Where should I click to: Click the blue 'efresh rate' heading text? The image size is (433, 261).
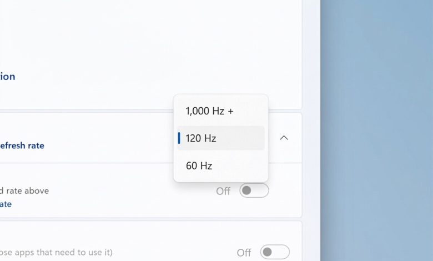pos(22,145)
